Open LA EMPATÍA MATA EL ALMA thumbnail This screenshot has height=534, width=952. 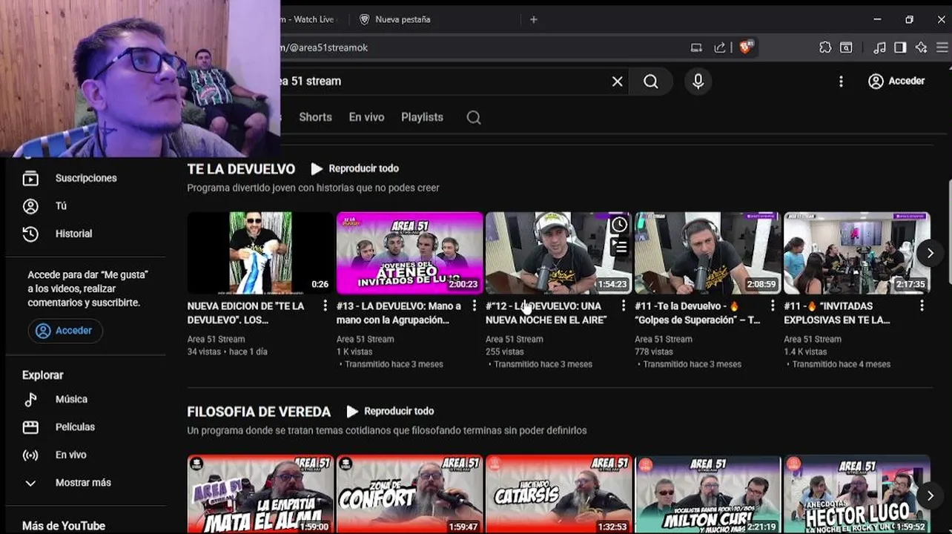[260, 494]
